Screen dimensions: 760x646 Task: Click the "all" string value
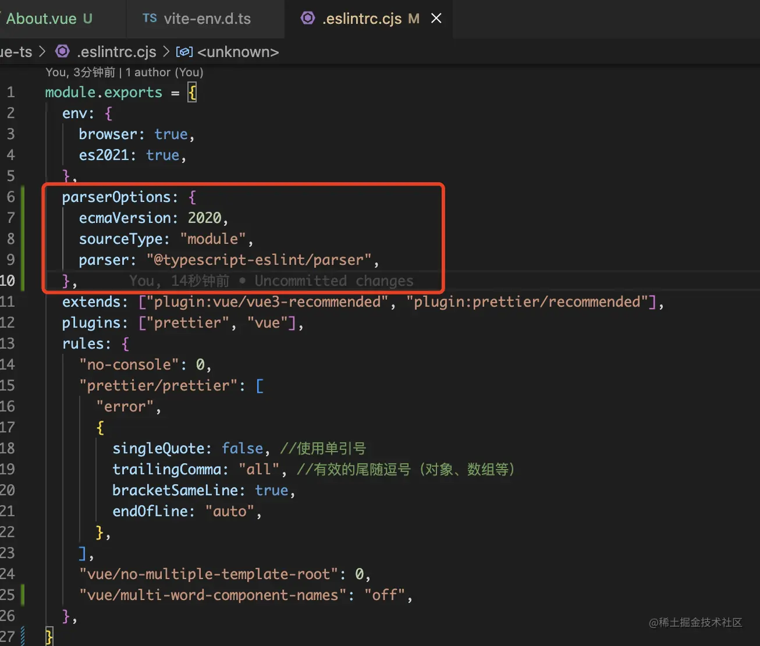[259, 470]
